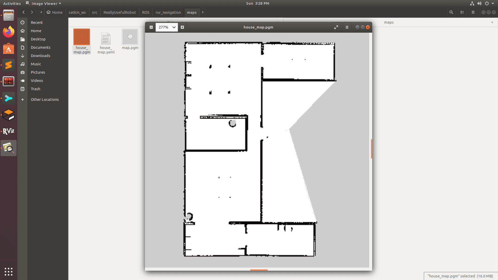Show earlier path segments with left arrow
This screenshot has width=498, height=280.
tap(41, 12)
